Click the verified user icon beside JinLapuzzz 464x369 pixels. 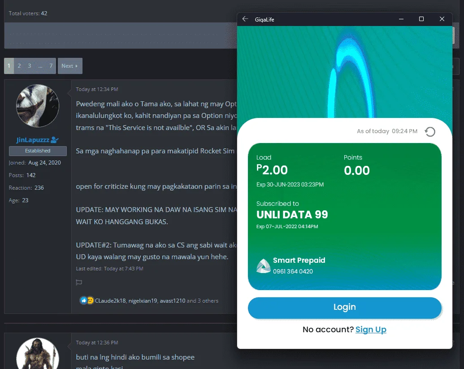click(55, 140)
